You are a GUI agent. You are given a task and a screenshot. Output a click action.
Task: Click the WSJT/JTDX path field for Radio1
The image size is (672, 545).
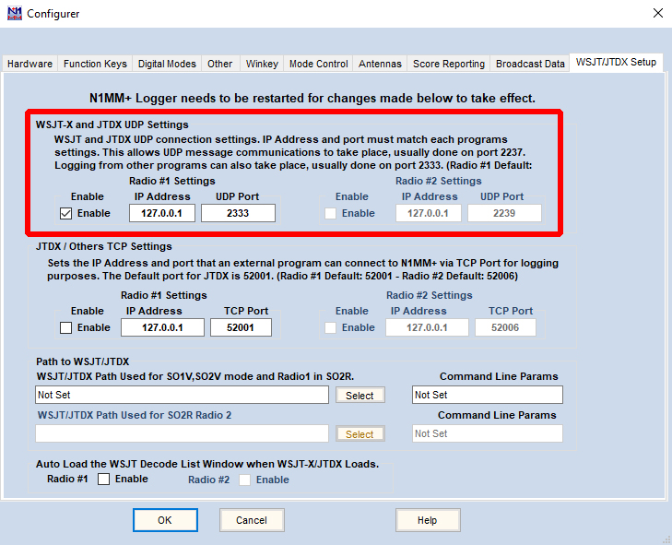tap(182, 395)
